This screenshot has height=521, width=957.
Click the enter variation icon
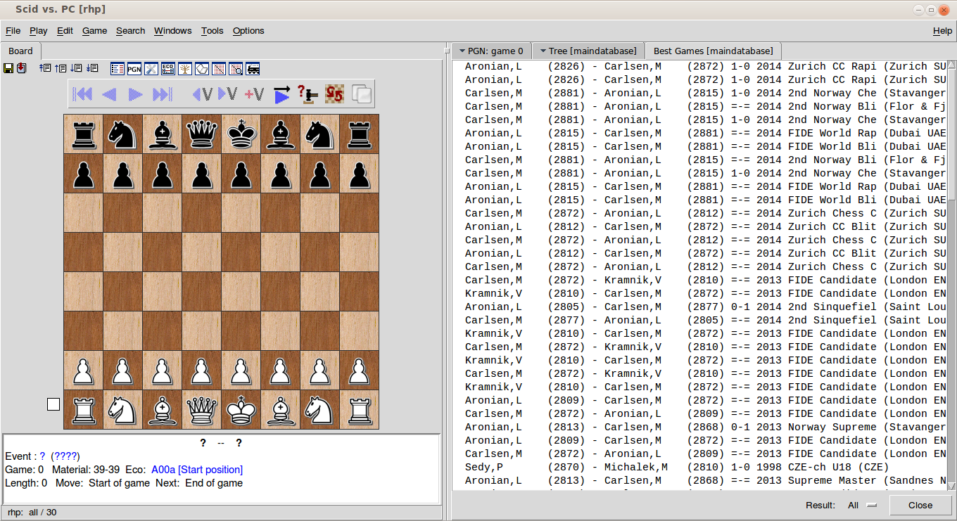227,94
